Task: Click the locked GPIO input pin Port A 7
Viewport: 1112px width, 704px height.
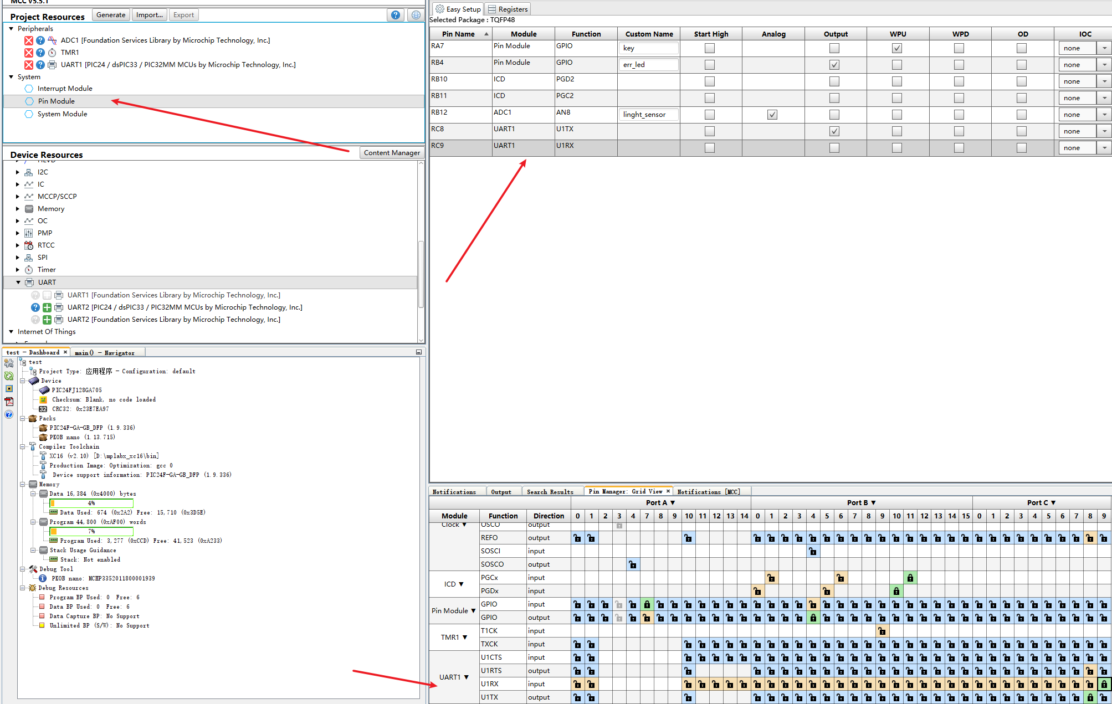Action: tap(647, 604)
